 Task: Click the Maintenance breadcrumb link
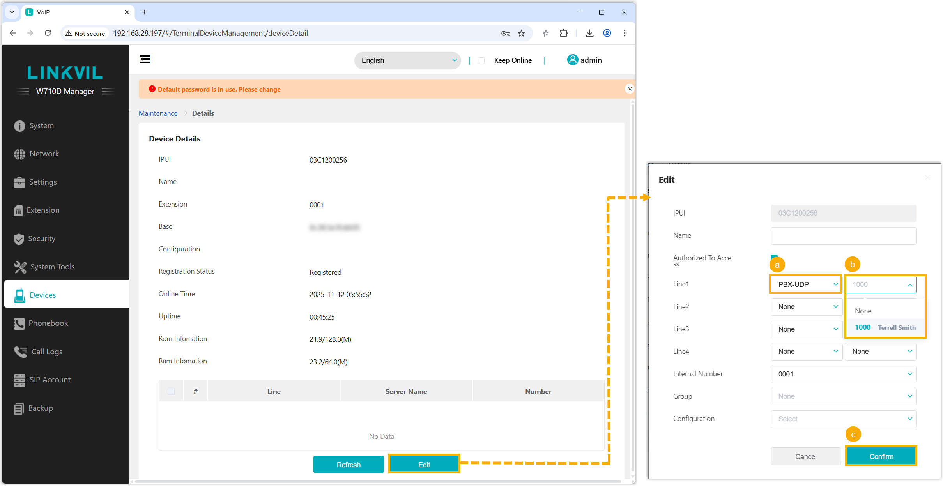(158, 113)
